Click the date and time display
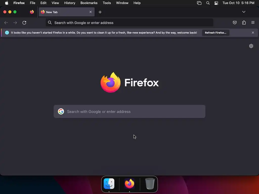The height and width of the screenshot is (194, 259). click(x=238, y=3)
